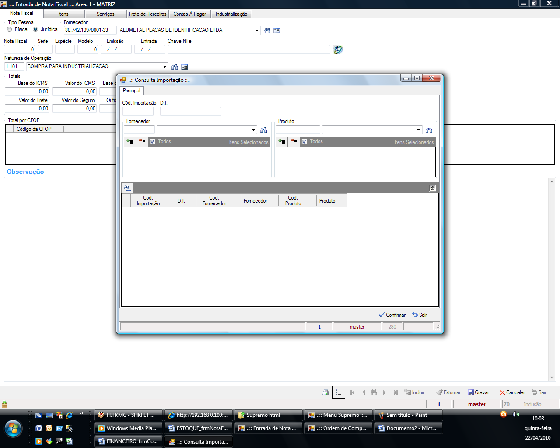Click binoculars search icon beside Produto combo in dialog
Image resolution: width=560 pixels, height=448 pixels.
pyautogui.click(x=429, y=130)
